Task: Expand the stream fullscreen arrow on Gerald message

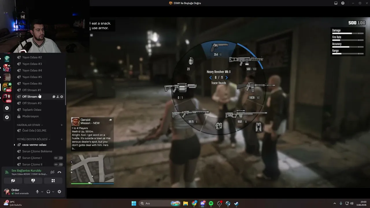Action: coord(110,120)
